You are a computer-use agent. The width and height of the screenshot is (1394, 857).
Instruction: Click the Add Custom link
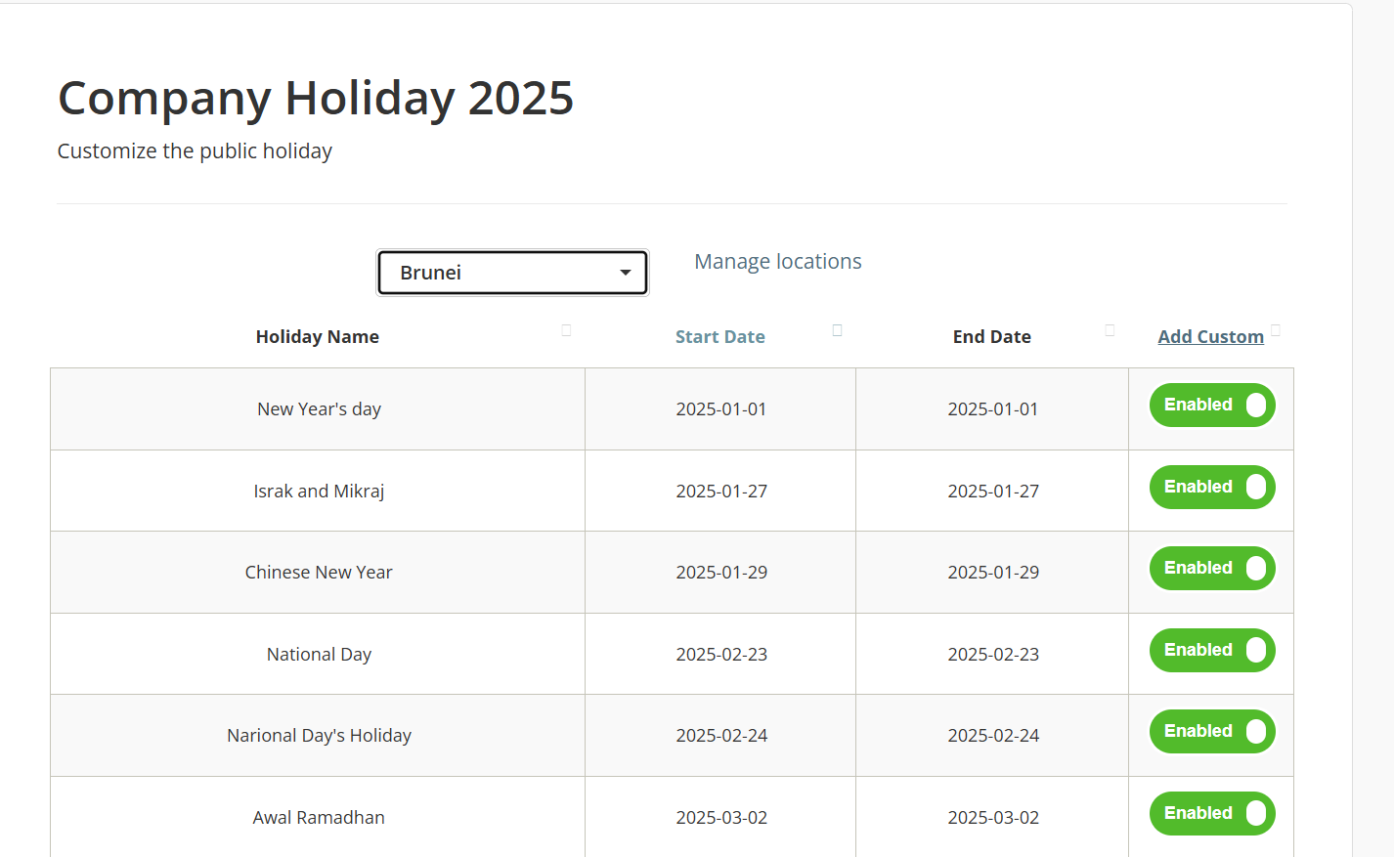[x=1210, y=337]
